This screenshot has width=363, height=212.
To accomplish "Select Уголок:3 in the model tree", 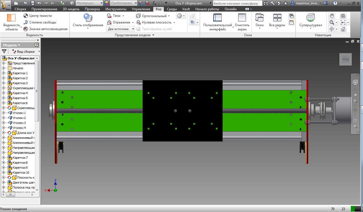I will point(19,123).
